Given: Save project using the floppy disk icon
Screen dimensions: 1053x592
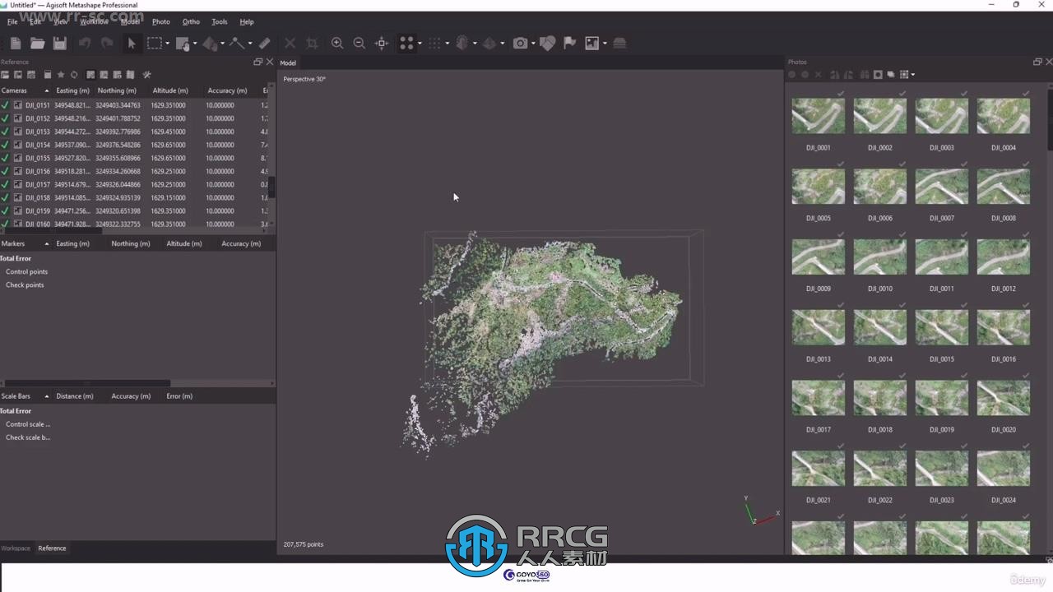Looking at the screenshot, I should (x=59, y=43).
